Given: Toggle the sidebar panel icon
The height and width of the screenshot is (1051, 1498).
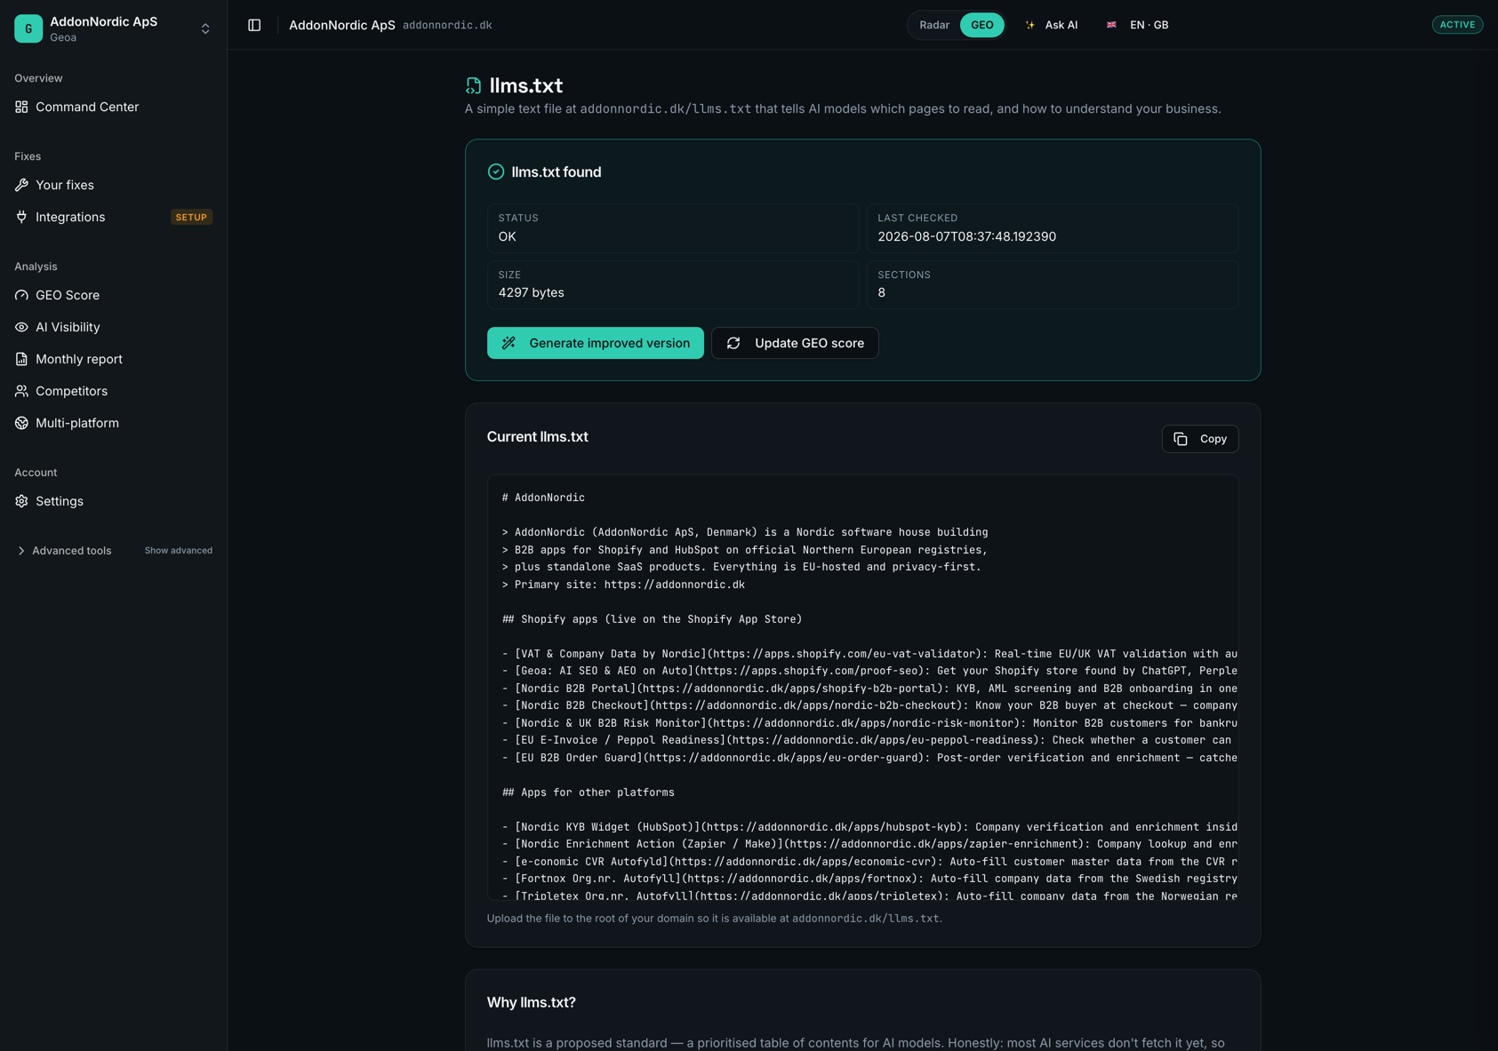Looking at the screenshot, I should [x=254, y=25].
